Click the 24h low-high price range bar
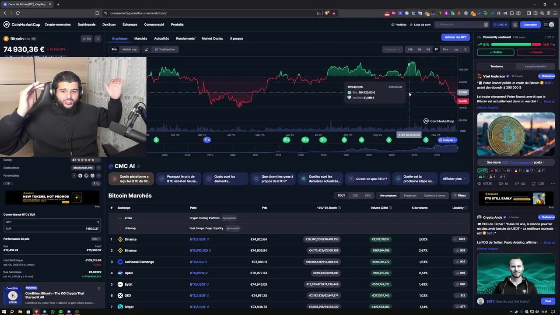 pos(52,254)
